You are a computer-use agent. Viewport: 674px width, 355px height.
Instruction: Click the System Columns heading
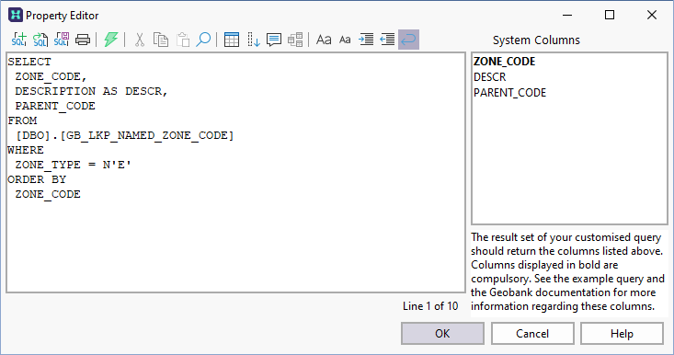pos(536,40)
